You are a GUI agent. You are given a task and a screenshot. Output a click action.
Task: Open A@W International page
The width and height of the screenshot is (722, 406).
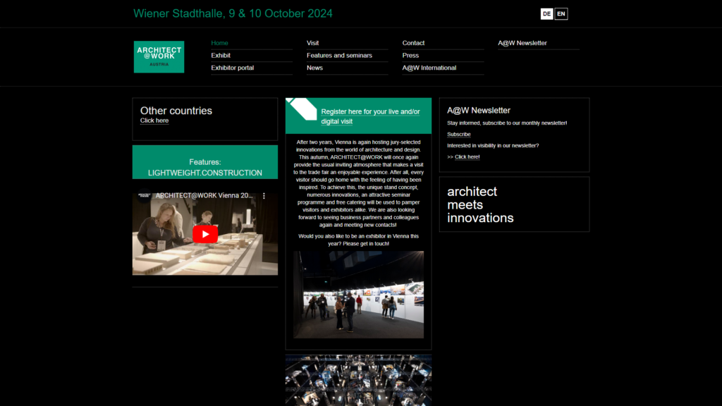click(429, 68)
